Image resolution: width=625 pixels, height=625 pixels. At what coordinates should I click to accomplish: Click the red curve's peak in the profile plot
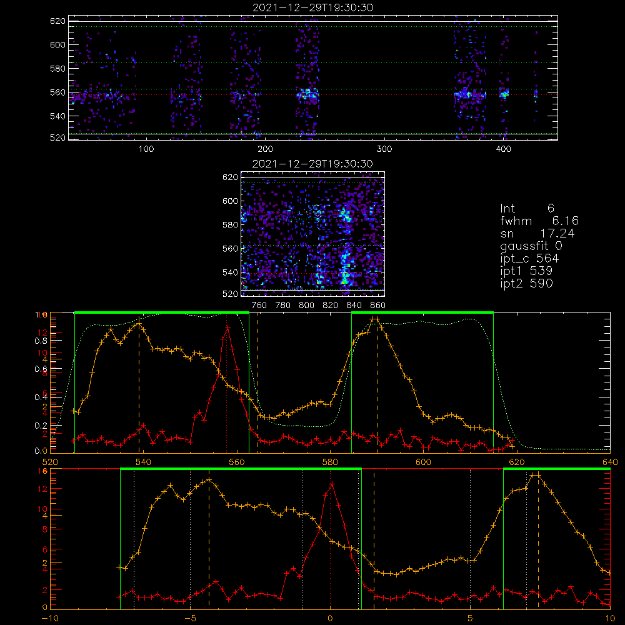coord(227,327)
